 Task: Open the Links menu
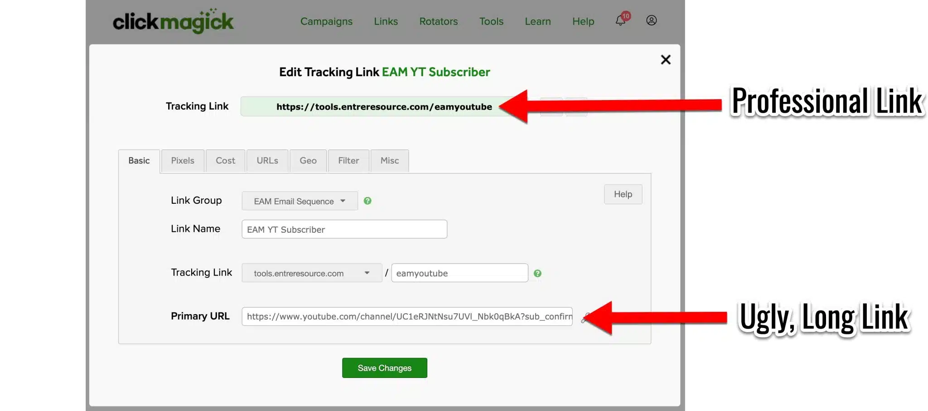click(x=386, y=21)
